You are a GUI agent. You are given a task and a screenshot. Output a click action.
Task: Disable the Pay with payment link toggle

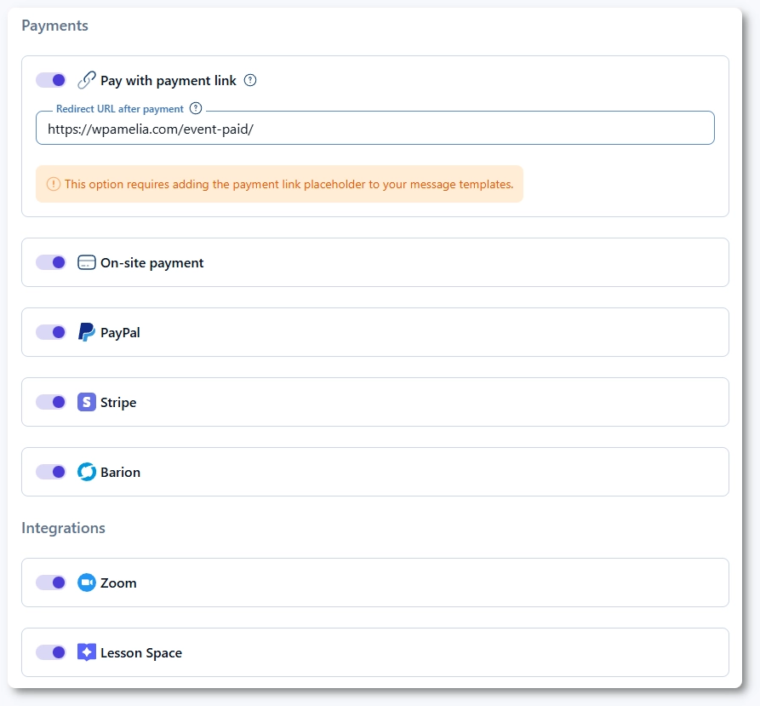tap(51, 80)
